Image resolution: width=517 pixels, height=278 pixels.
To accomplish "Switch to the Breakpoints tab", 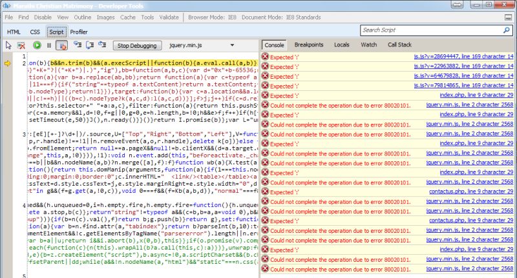I will [309, 45].
